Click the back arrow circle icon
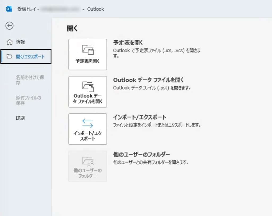272x216 pixels. coord(10,26)
